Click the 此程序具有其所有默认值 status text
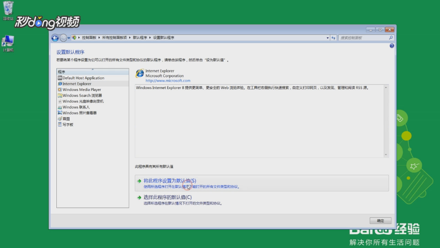This screenshot has width=440, height=248. 154,167
